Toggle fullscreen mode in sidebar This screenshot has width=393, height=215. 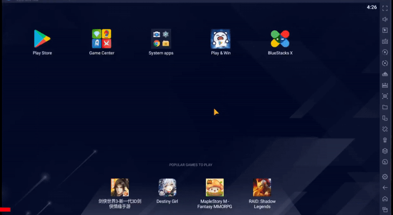[x=385, y=8]
